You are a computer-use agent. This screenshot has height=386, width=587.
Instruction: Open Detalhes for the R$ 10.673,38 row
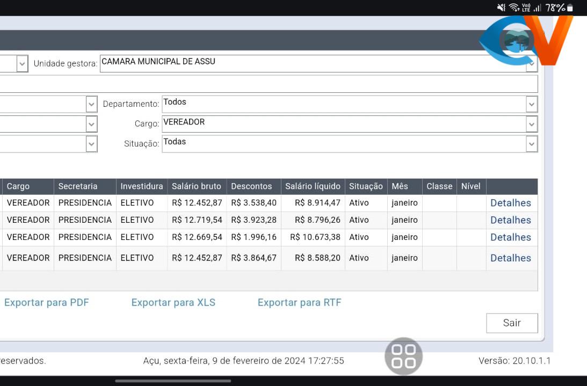(510, 237)
